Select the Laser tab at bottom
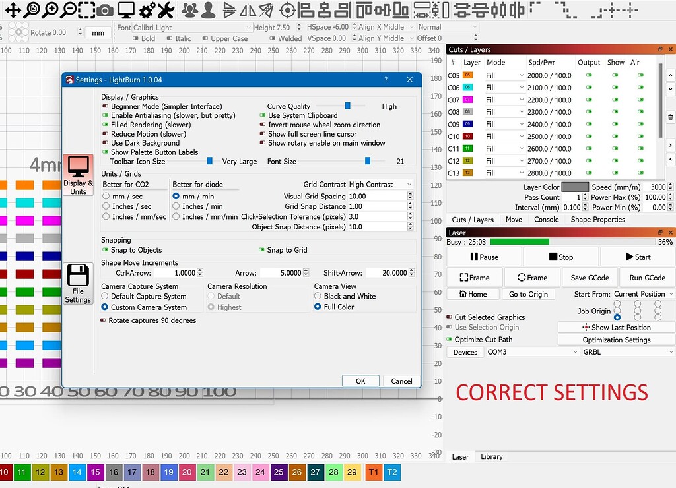The height and width of the screenshot is (488, 676). (460, 457)
